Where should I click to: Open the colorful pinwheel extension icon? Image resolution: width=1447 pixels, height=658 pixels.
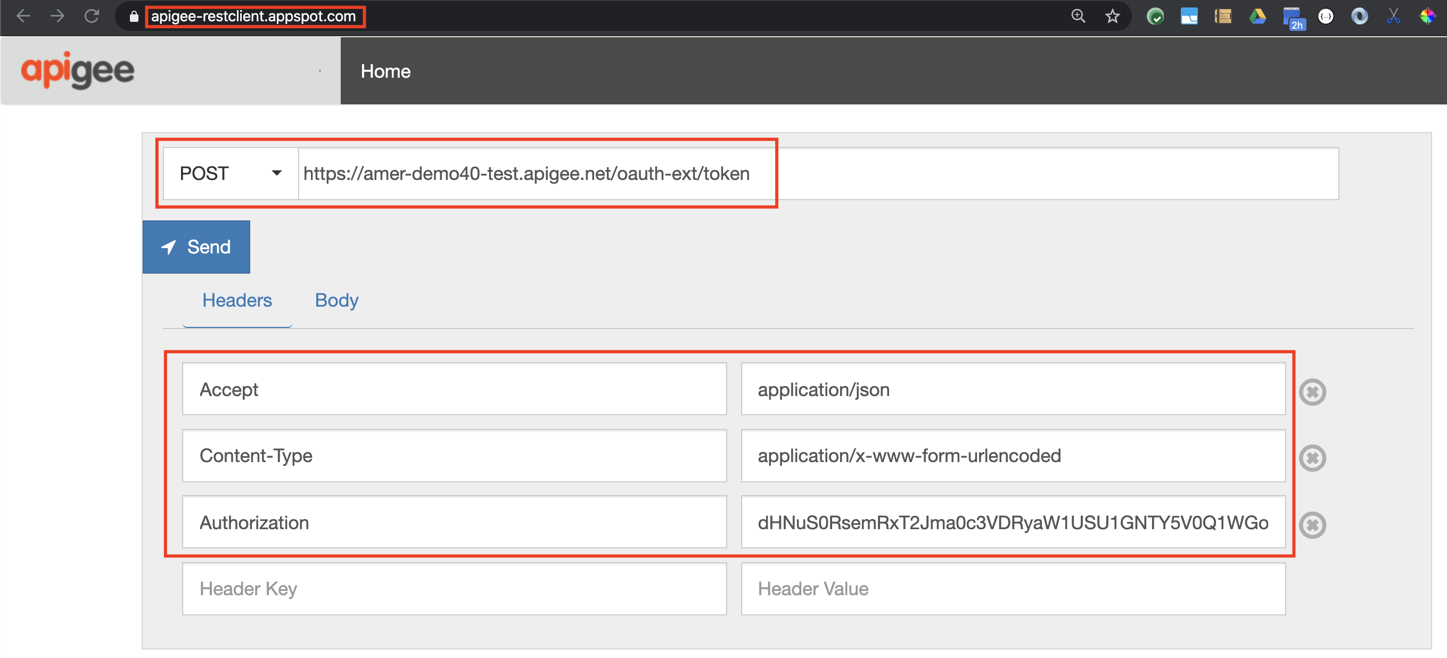coord(1427,17)
